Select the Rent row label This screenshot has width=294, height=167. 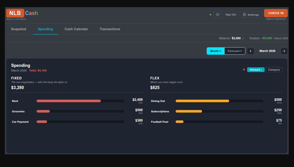click(15, 101)
